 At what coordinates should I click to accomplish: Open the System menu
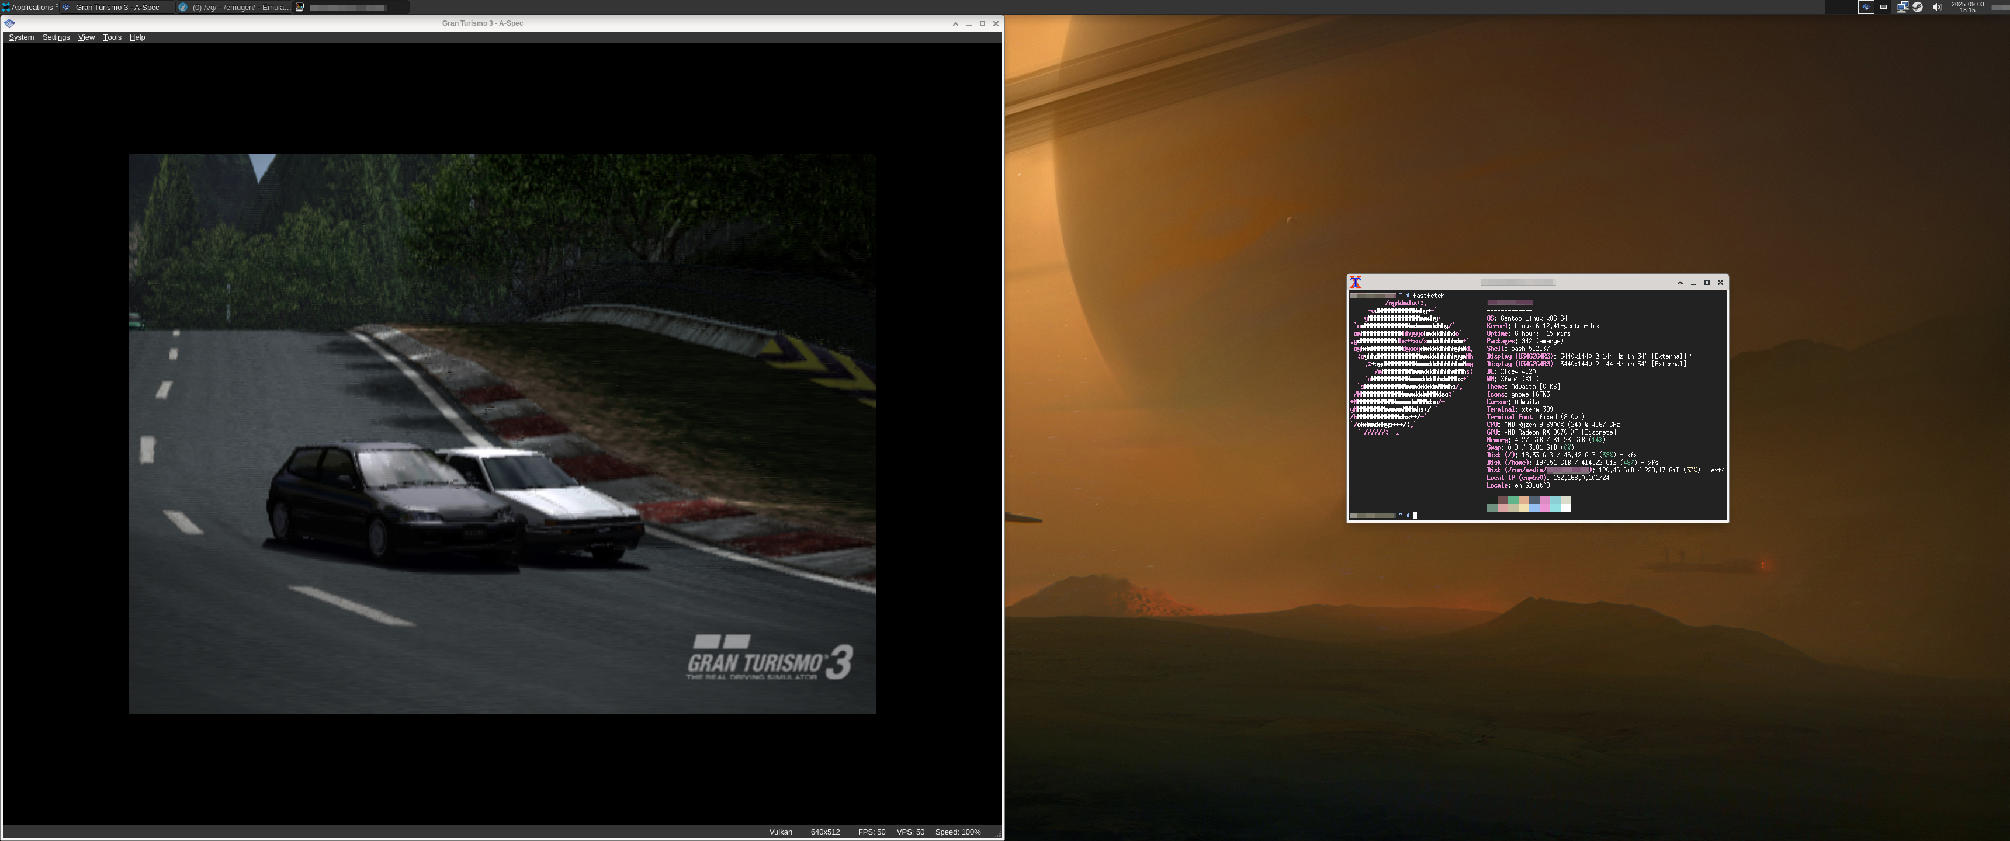click(x=21, y=37)
